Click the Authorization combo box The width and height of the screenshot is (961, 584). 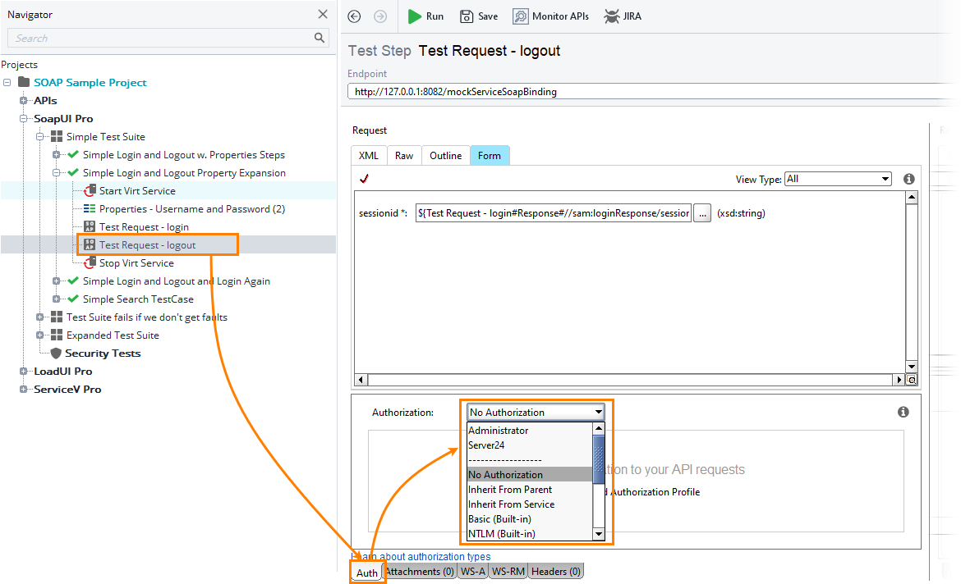[536, 412]
